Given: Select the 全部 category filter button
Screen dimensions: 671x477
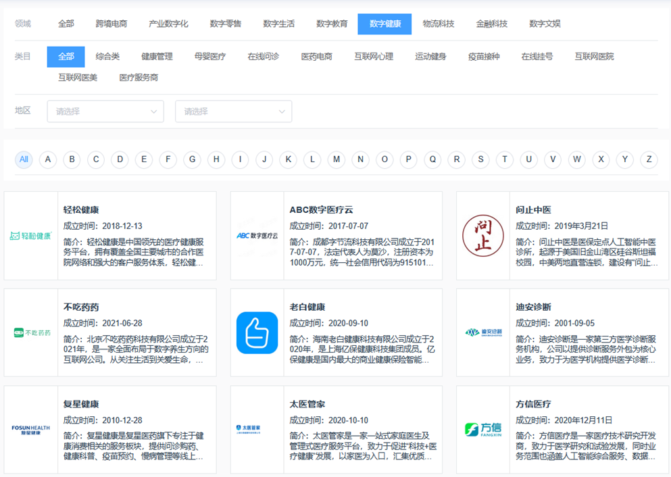Looking at the screenshot, I should click(66, 57).
